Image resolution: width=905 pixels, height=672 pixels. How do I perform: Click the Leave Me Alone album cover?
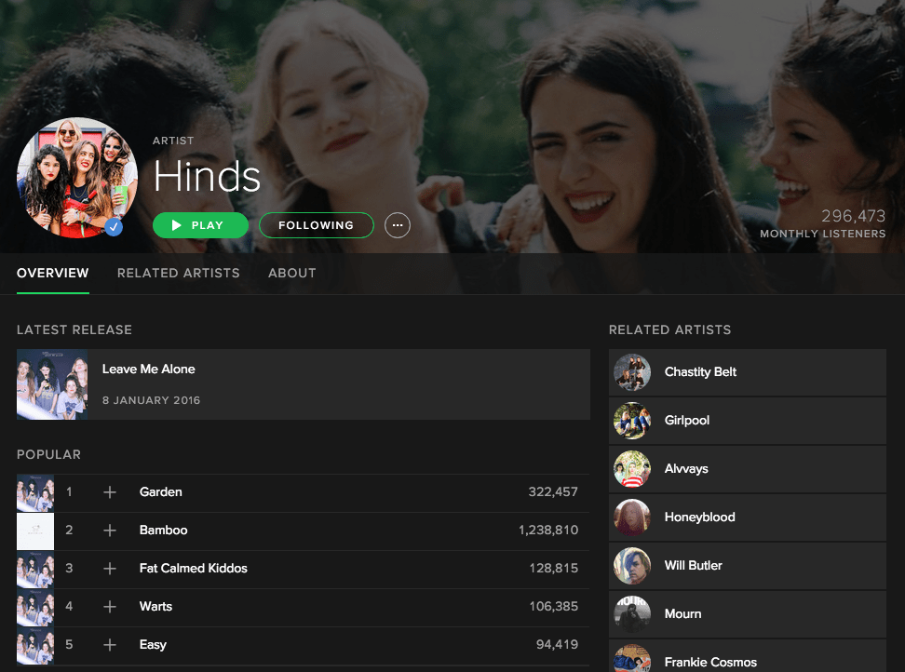click(x=52, y=384)
